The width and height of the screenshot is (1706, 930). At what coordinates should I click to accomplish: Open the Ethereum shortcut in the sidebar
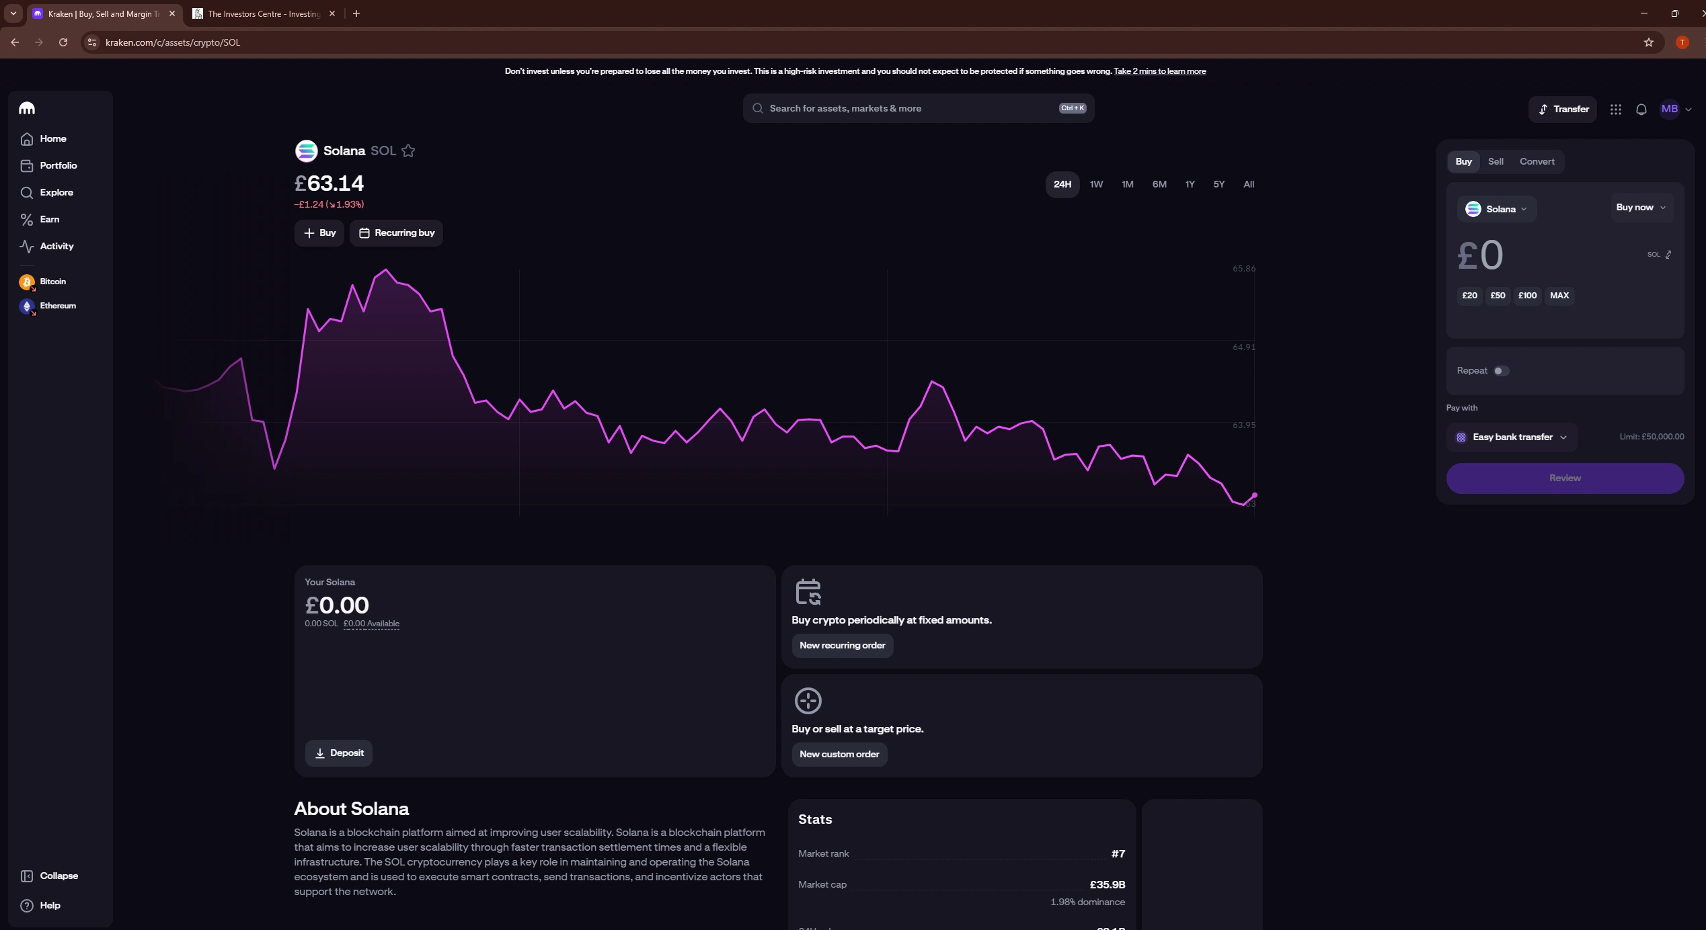pos(48,306)
